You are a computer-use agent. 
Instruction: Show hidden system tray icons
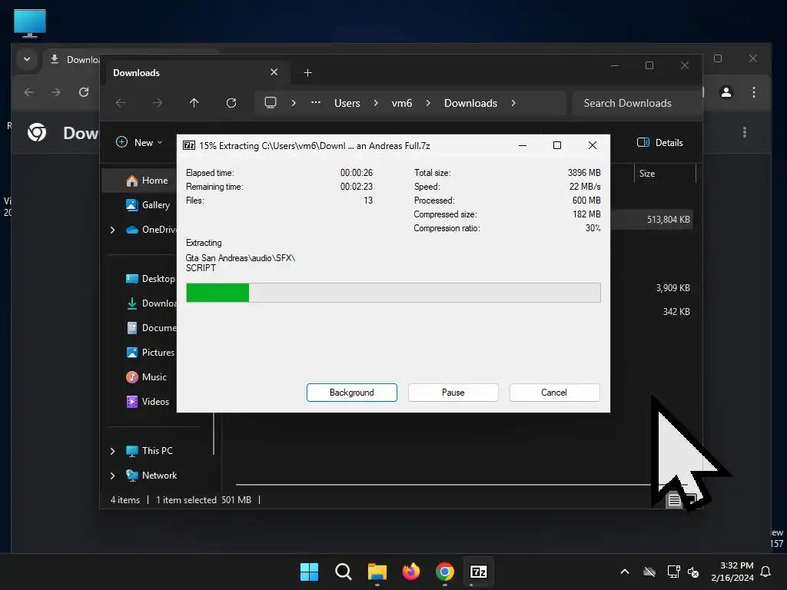pyautogui.click(x=624, y=572)
